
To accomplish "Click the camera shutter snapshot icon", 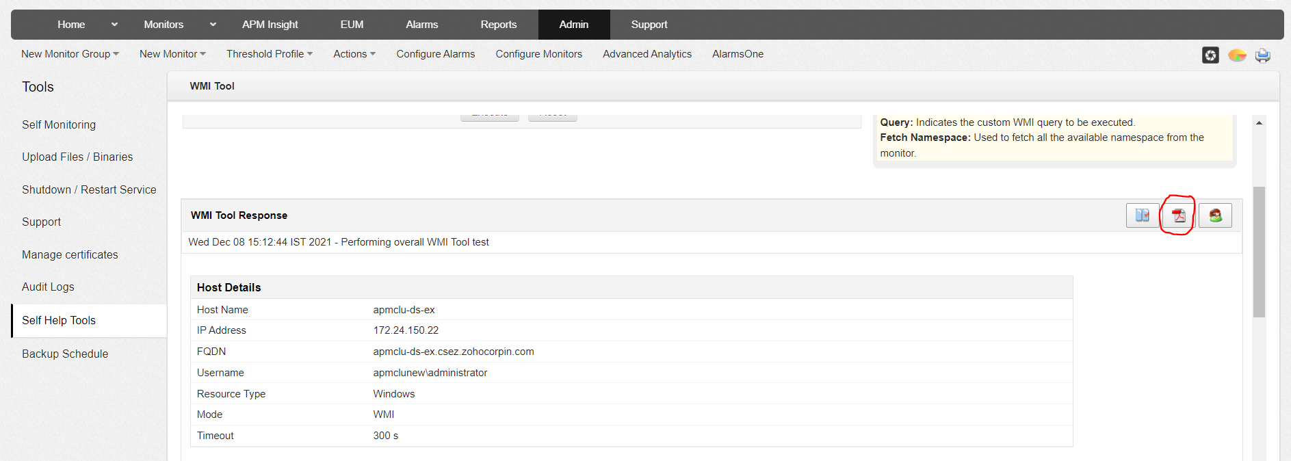I will [x=1210, y=55].
